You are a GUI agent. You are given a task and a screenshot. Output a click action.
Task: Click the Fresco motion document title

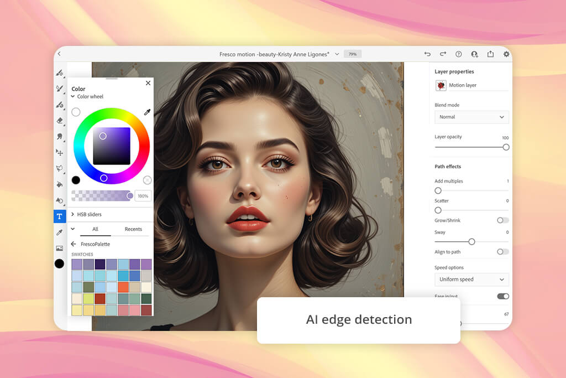click(274, 54)
